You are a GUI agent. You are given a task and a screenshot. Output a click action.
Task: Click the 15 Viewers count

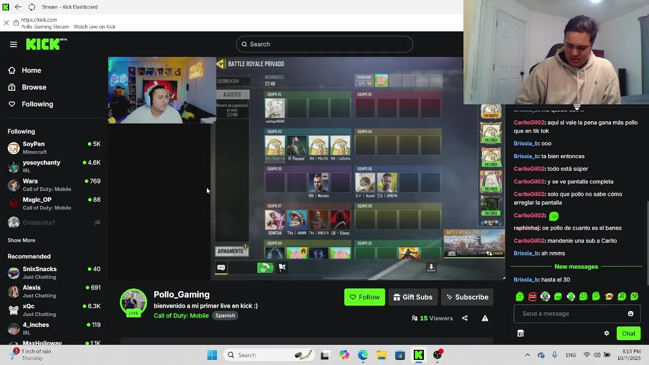click(x=432, y=318)
